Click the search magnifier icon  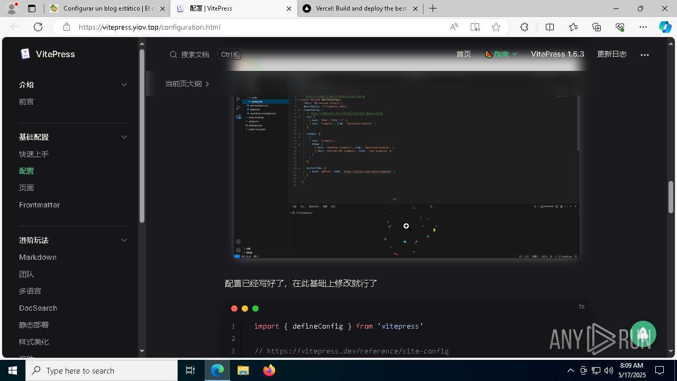tap(173, 55)
